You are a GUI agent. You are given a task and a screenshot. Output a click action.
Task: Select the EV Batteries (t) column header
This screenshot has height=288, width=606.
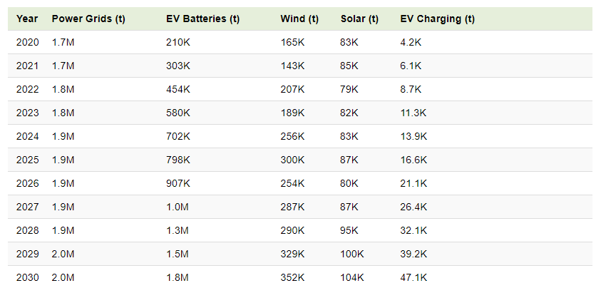click(202, 19)
